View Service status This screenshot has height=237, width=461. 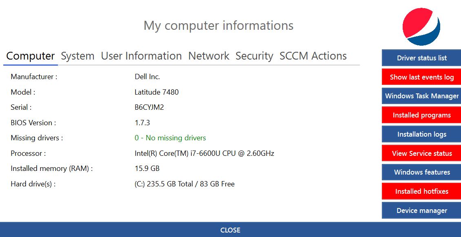[x=421, y=153]
